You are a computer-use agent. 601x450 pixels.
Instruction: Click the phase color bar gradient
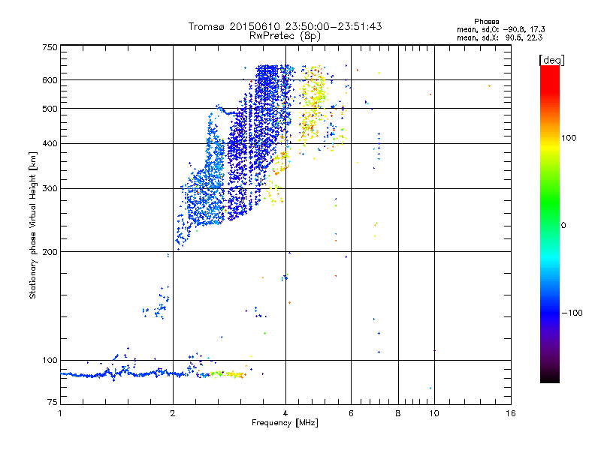point(550,224)
